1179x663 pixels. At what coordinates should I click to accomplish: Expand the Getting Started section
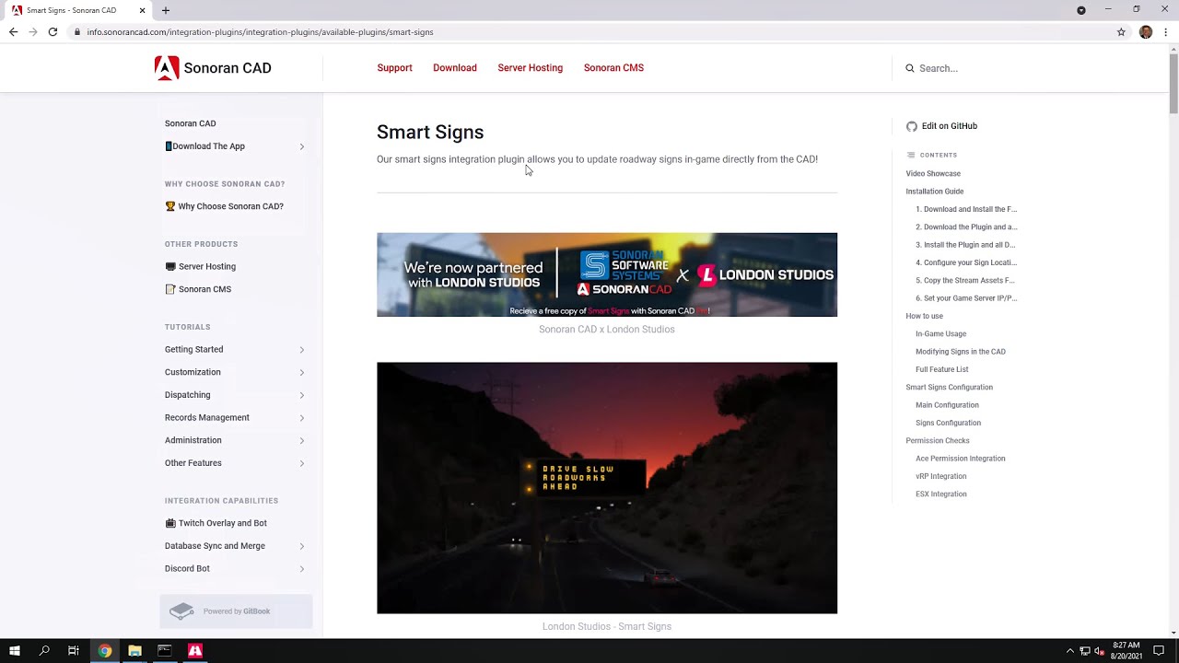coord(301,350)
